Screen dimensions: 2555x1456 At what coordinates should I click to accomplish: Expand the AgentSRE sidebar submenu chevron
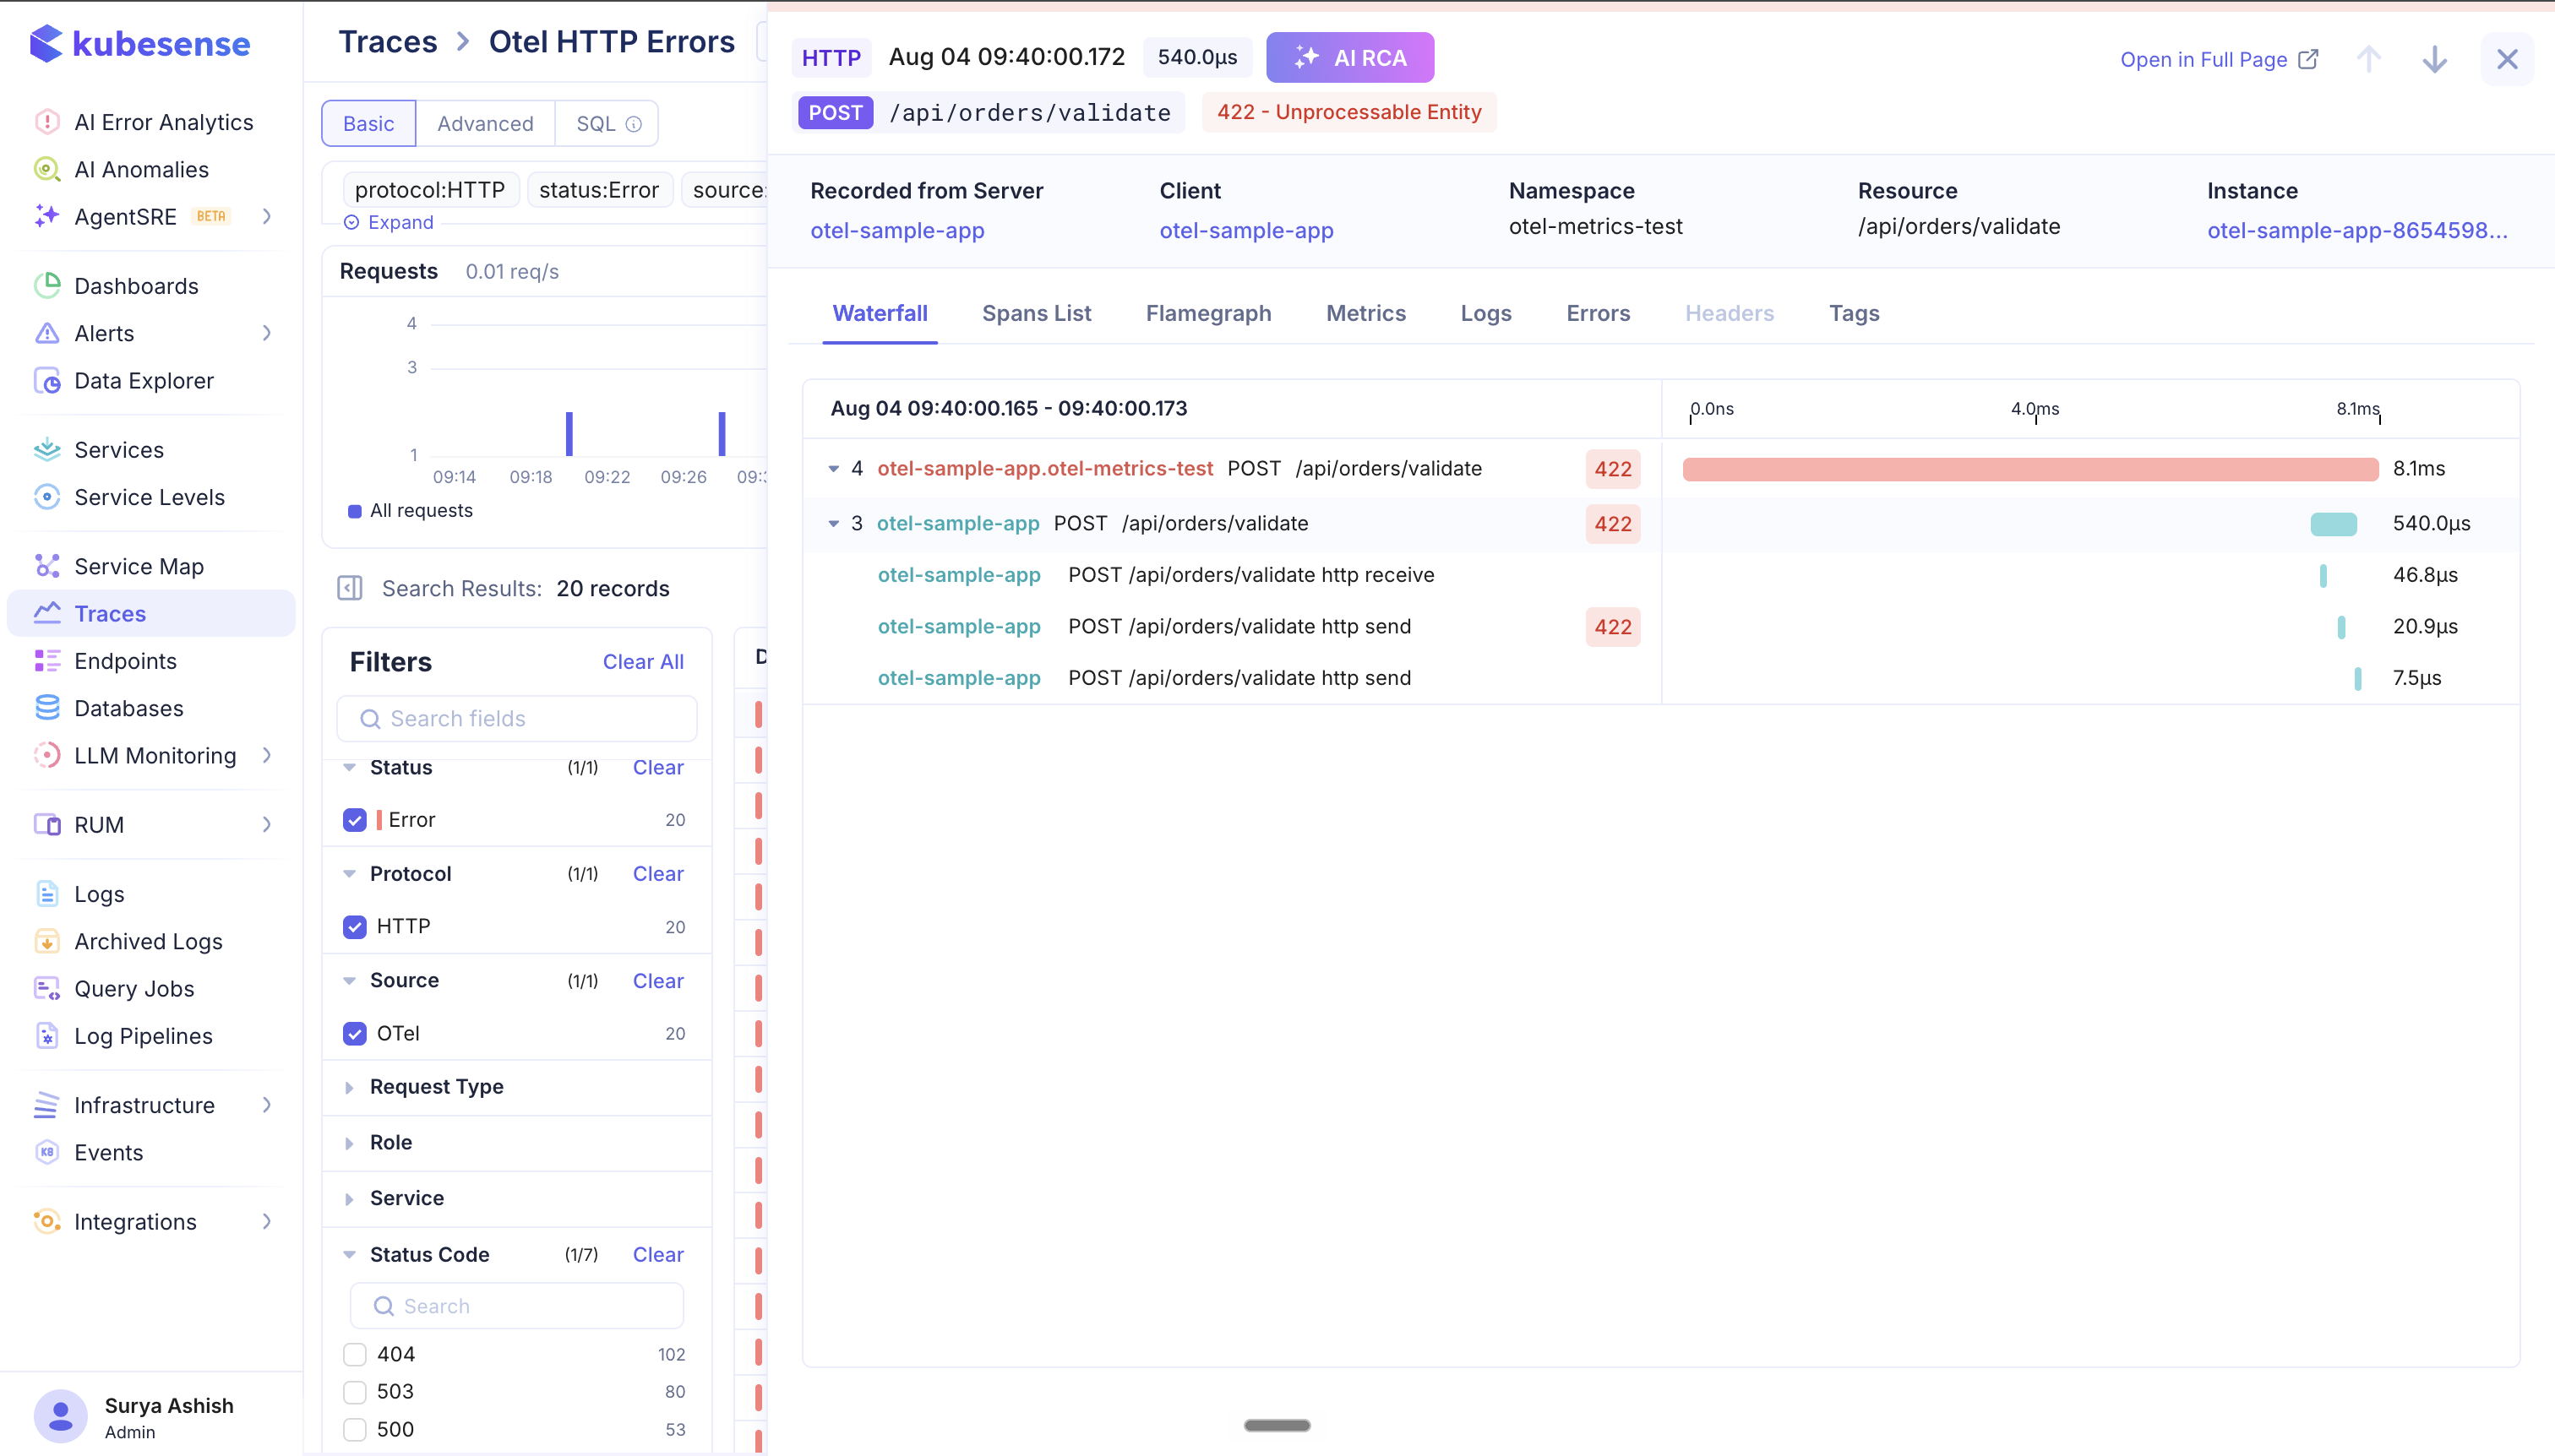point(266,216)
